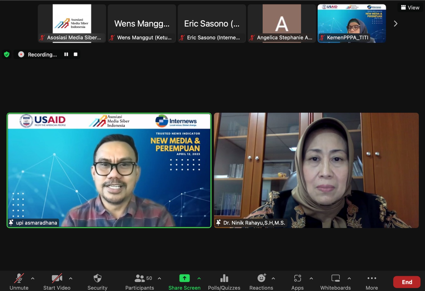Stop the recording

pyautogui.click(x=75, y=54)
